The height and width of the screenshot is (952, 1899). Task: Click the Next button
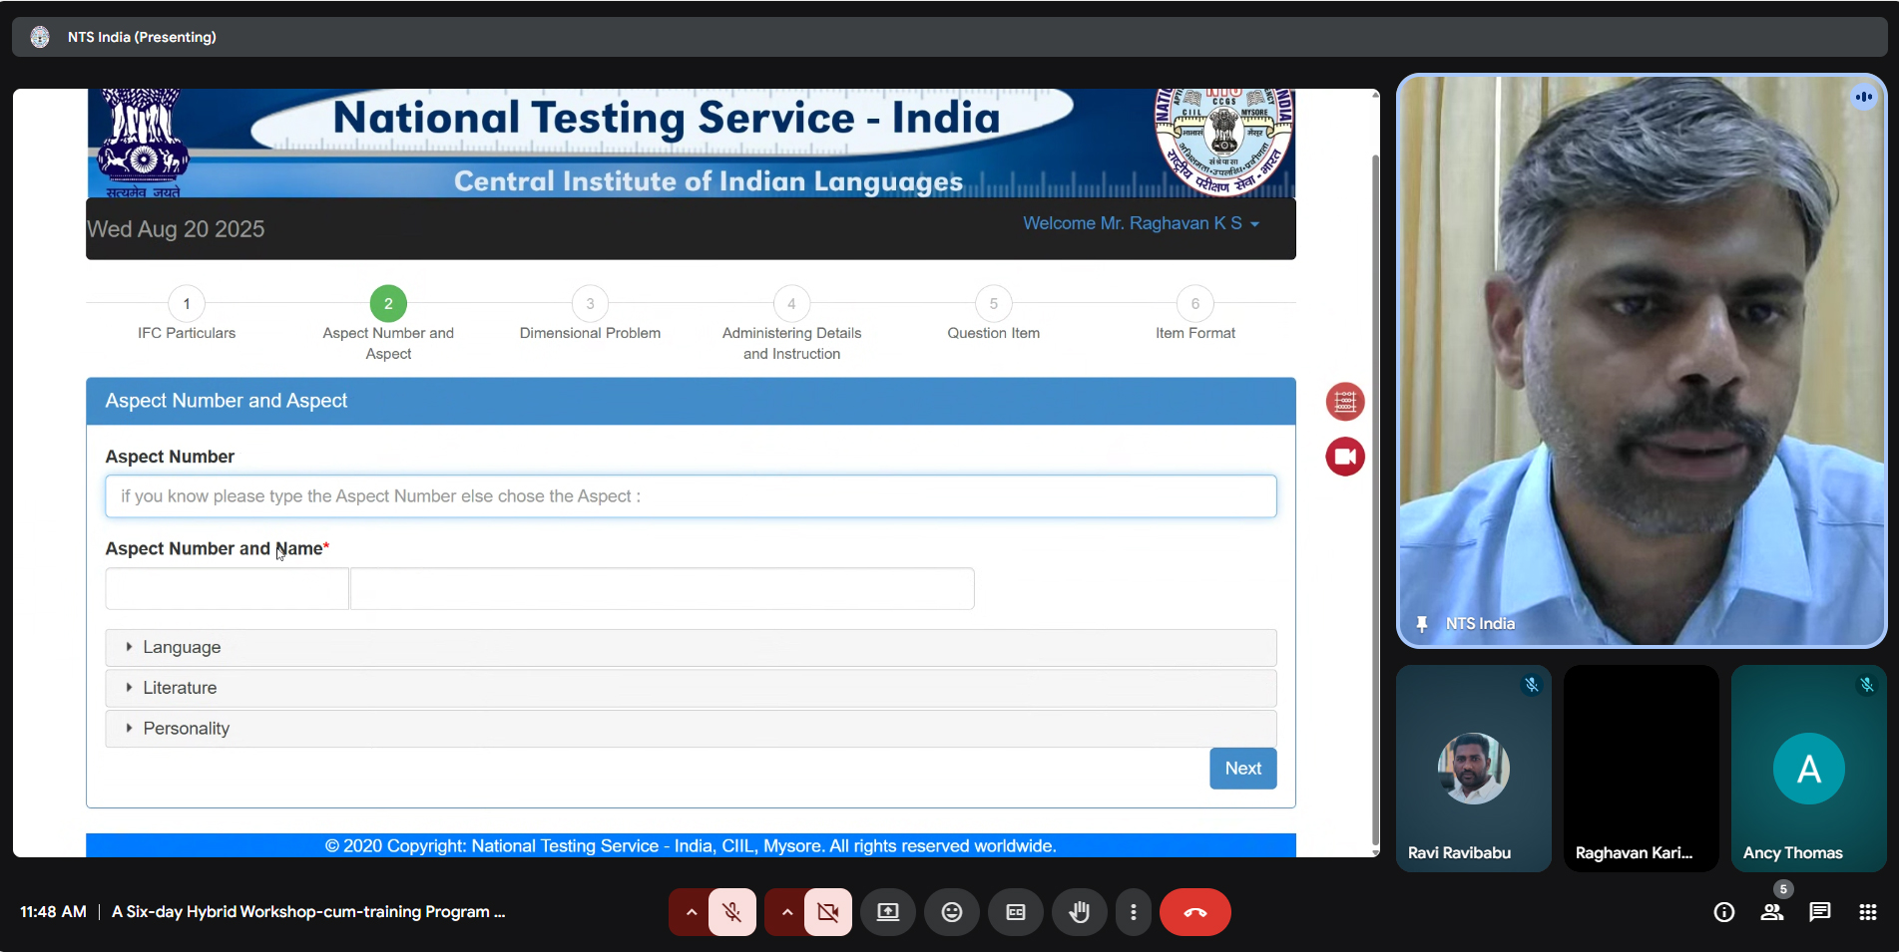(1243, 769)
